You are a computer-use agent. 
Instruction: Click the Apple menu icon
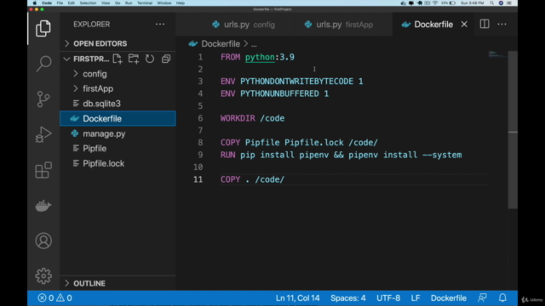34,3
